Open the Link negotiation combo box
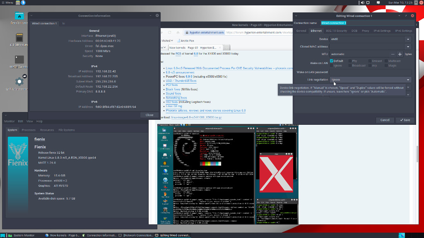This screenshot has width=424, height=238. click(371, 80)
